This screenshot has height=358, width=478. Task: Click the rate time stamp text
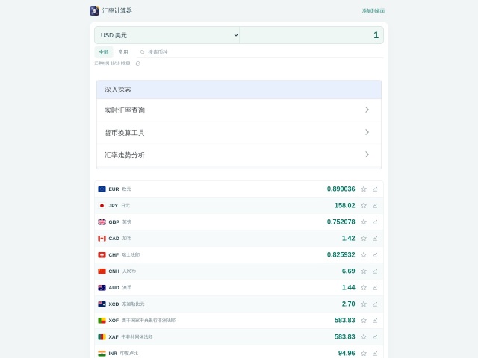[x=112, y=63]
